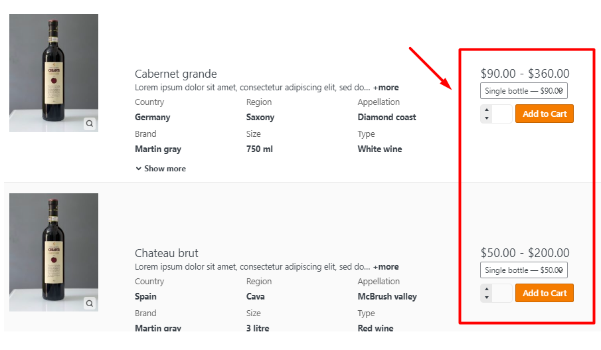Image resolution: width=601 pixels, height=350 pixels.
Task: Click the Show more chevron icon
Action: 138,169
